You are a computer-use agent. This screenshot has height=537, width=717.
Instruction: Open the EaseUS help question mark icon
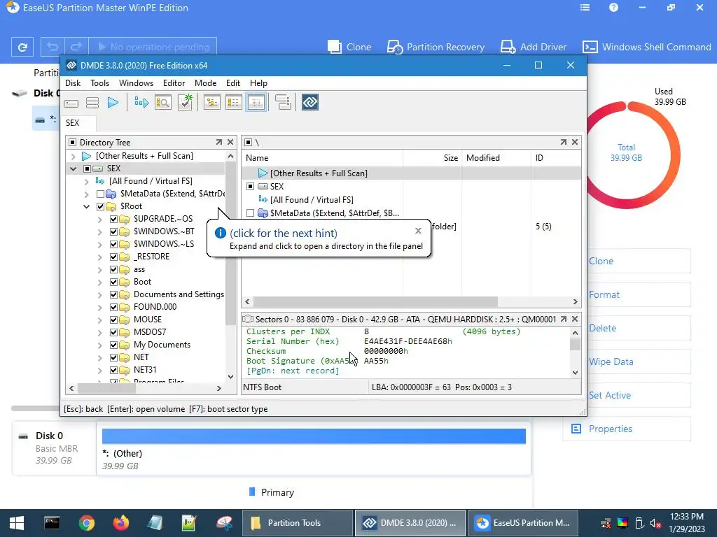(613, 8)
